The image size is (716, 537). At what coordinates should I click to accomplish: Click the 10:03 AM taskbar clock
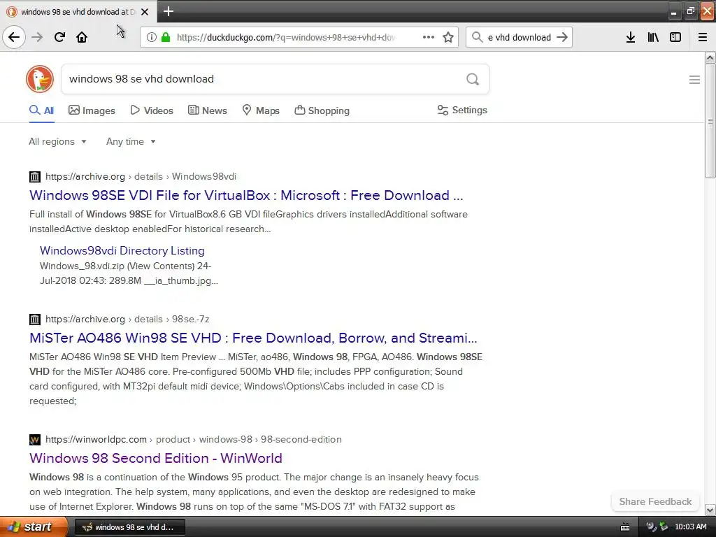click(690, 527)
